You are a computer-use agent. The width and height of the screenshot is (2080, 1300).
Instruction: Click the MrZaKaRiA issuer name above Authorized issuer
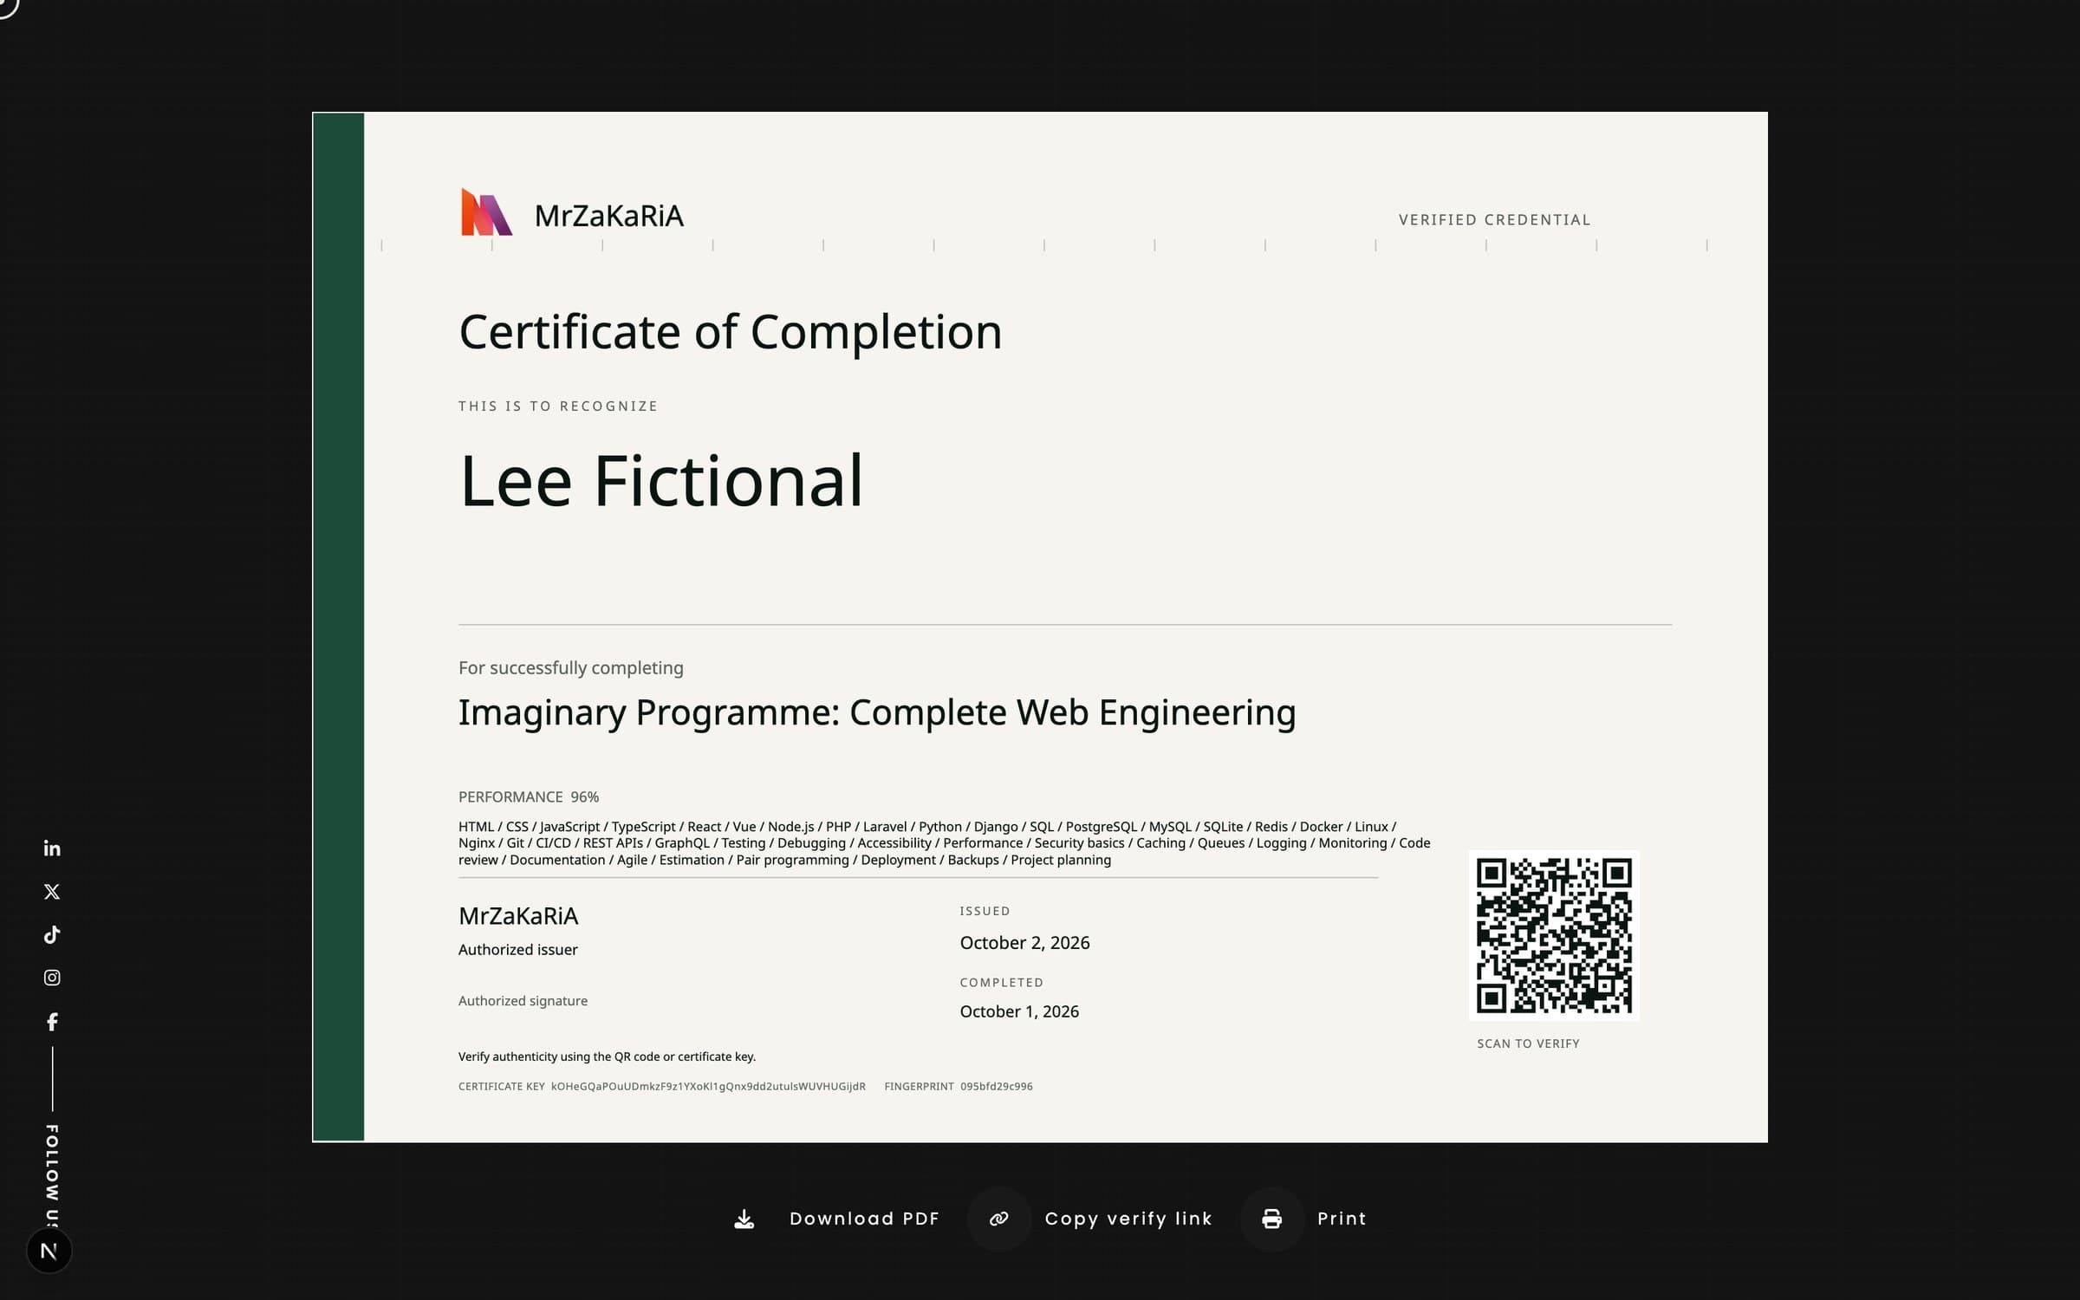click(517, 916)
